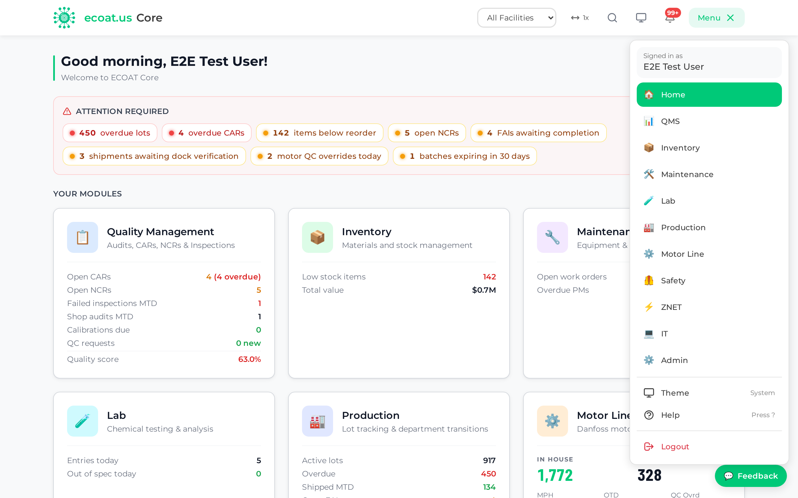Click the ecoat.us Core logo icon
798x498 pixels.
point(64,18)
